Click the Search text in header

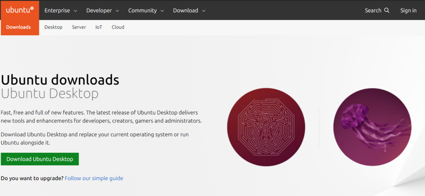[x=373, y=10]
